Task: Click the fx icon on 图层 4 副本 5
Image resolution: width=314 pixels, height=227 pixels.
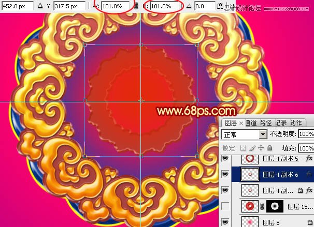Action: tap(309, 158)
